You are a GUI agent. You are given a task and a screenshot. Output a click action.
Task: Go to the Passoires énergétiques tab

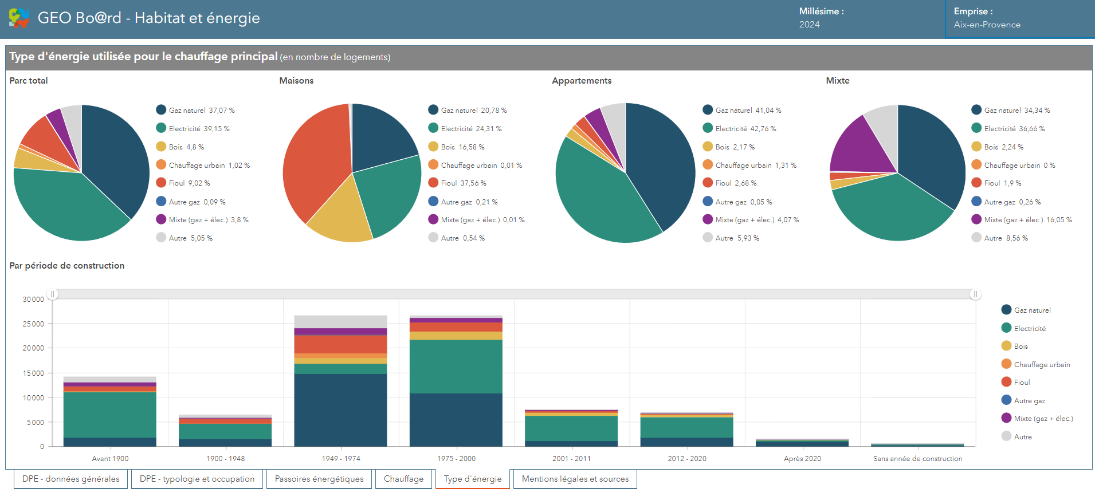point(319,479)
